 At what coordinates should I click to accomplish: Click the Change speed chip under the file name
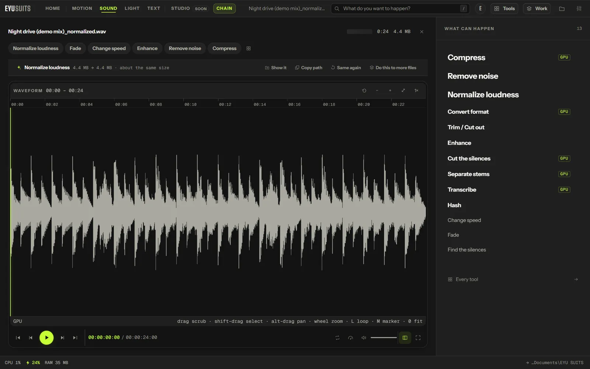[x=109, y=48]
